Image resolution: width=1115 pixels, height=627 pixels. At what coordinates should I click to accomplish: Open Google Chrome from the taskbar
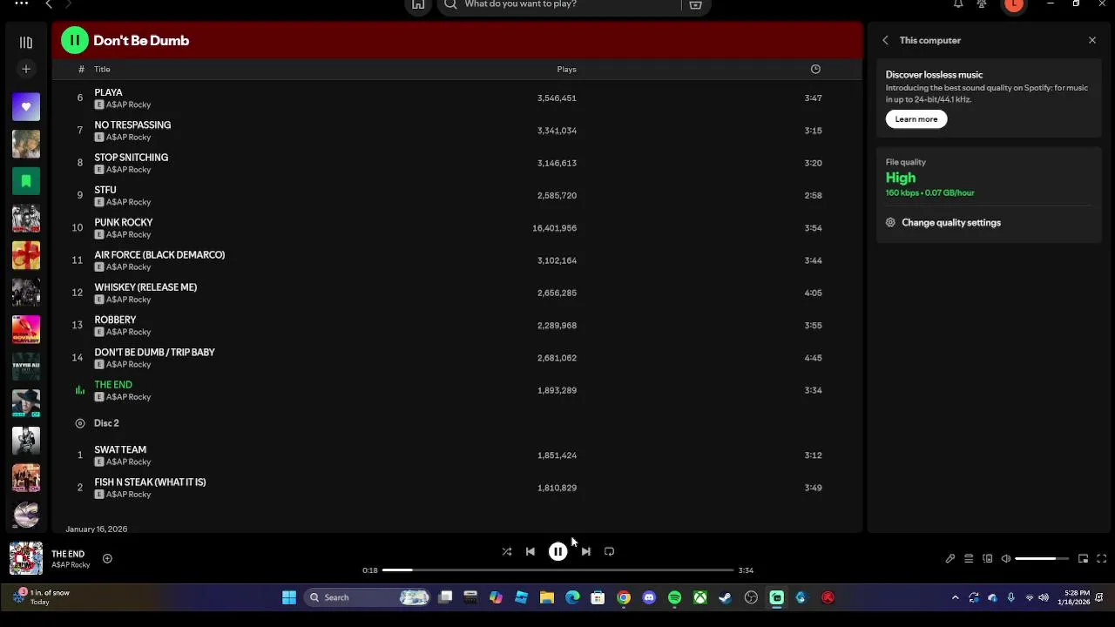coord(624,597)
